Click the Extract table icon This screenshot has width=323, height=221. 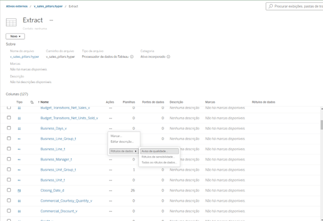(11, 22)
